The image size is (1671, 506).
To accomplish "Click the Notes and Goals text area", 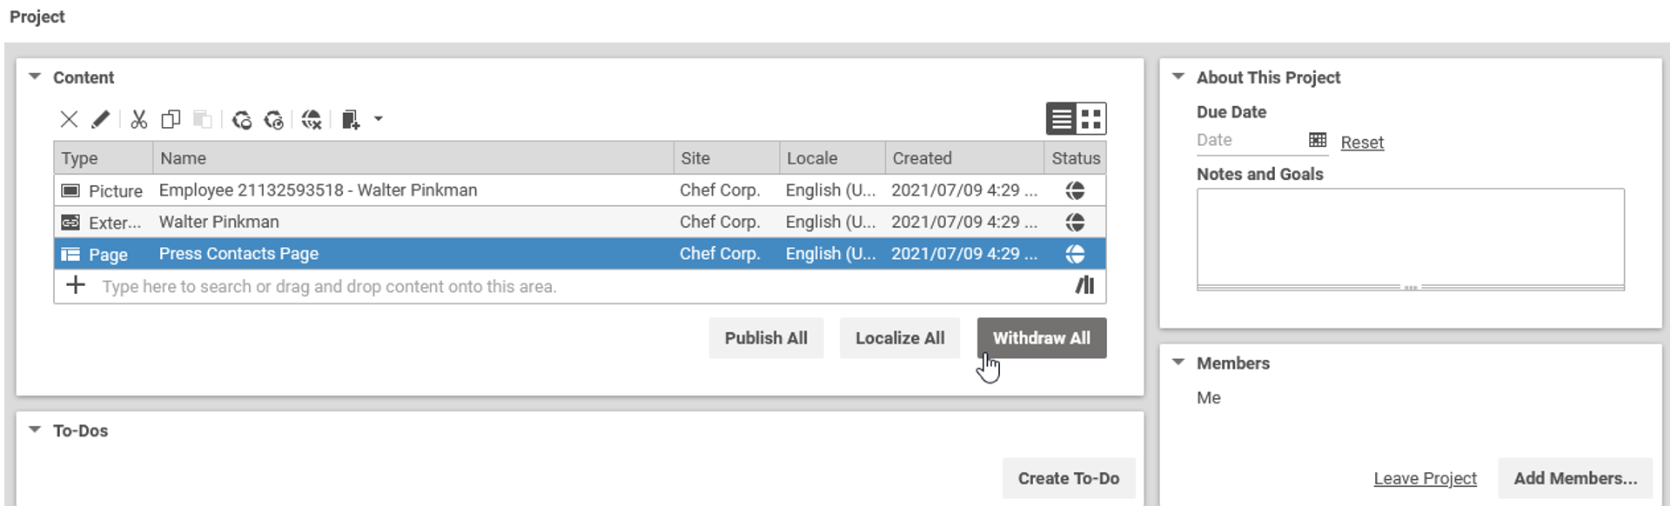I will point(1410,238).
